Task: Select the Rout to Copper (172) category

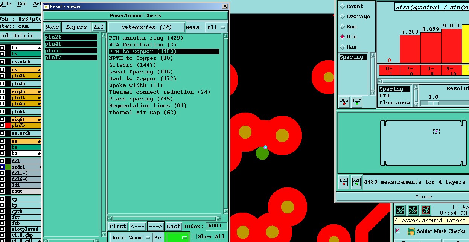Action: pyautogui.click(x=143, y=79)
